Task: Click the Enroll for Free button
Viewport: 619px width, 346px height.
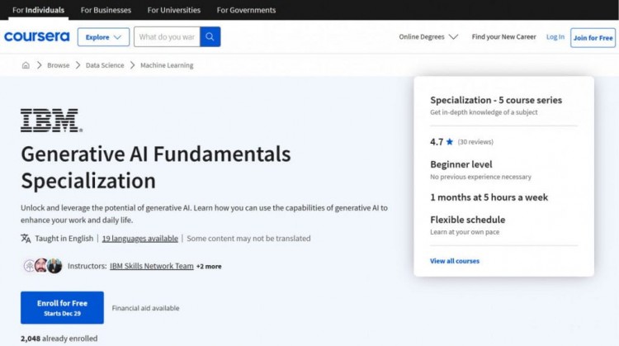Action: point(62,308)
